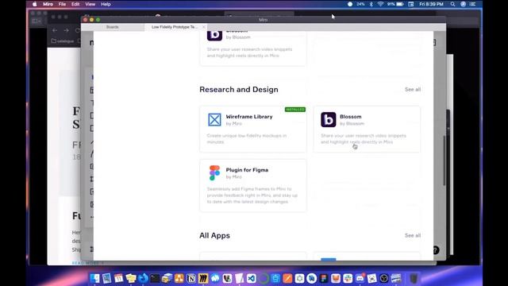Open the Wireframe Library title
Image resolution: width=508 pixels, height=286 pixels.
click(x=249, y=117)
